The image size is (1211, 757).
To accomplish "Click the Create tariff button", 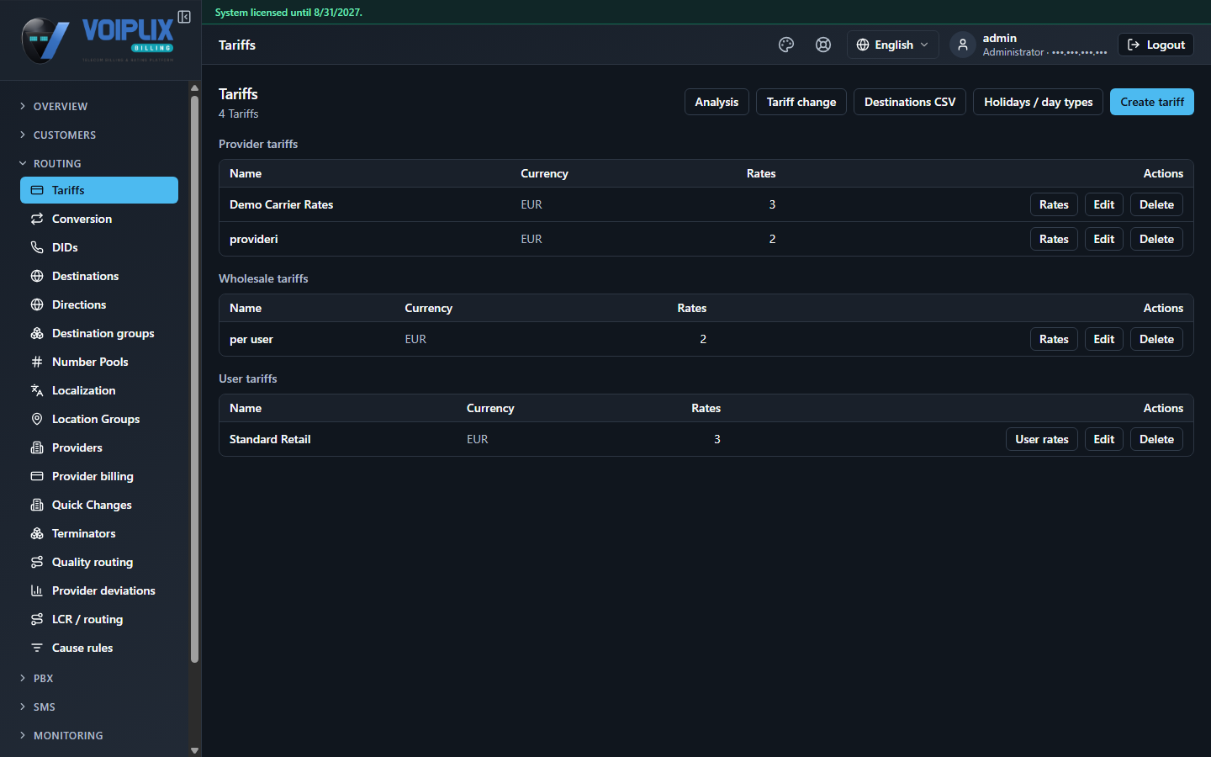I will tap(1151, 102).
